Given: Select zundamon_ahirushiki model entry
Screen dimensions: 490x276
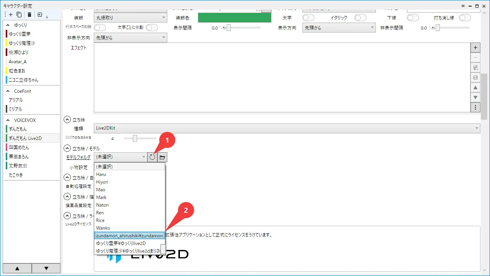Looking at the screenshot, I should click(x=130, y=236).
